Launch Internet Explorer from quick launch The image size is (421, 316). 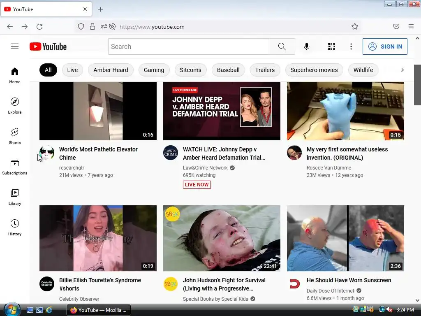[x=49, y=310]
